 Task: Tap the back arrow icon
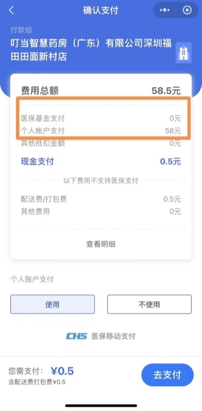pyautogui.click(x=11, y=10)
